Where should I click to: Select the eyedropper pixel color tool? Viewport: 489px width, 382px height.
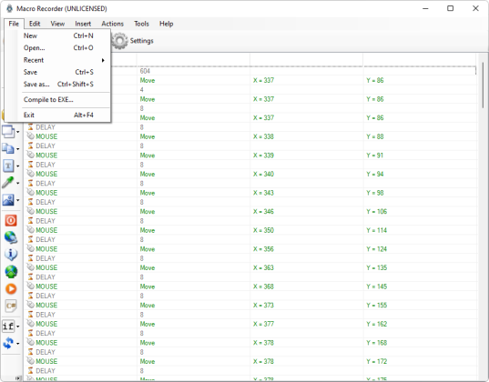point(8,183)
